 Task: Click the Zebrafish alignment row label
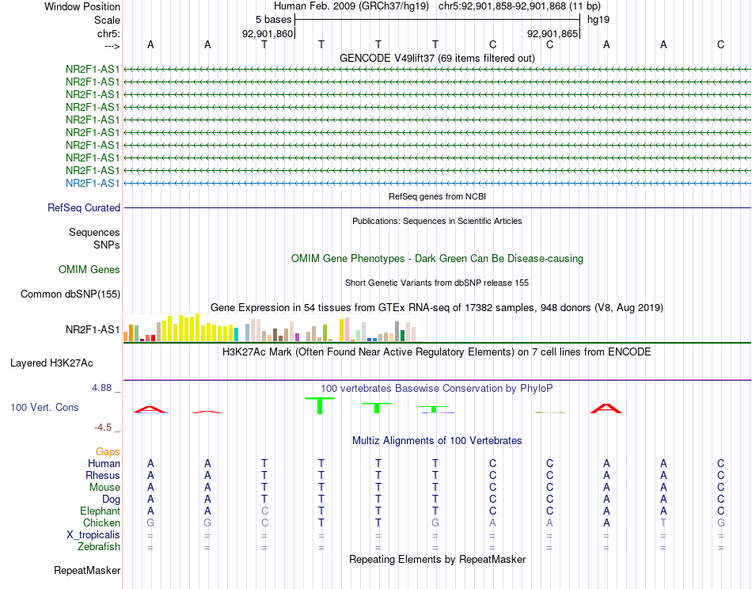[99, 547]
